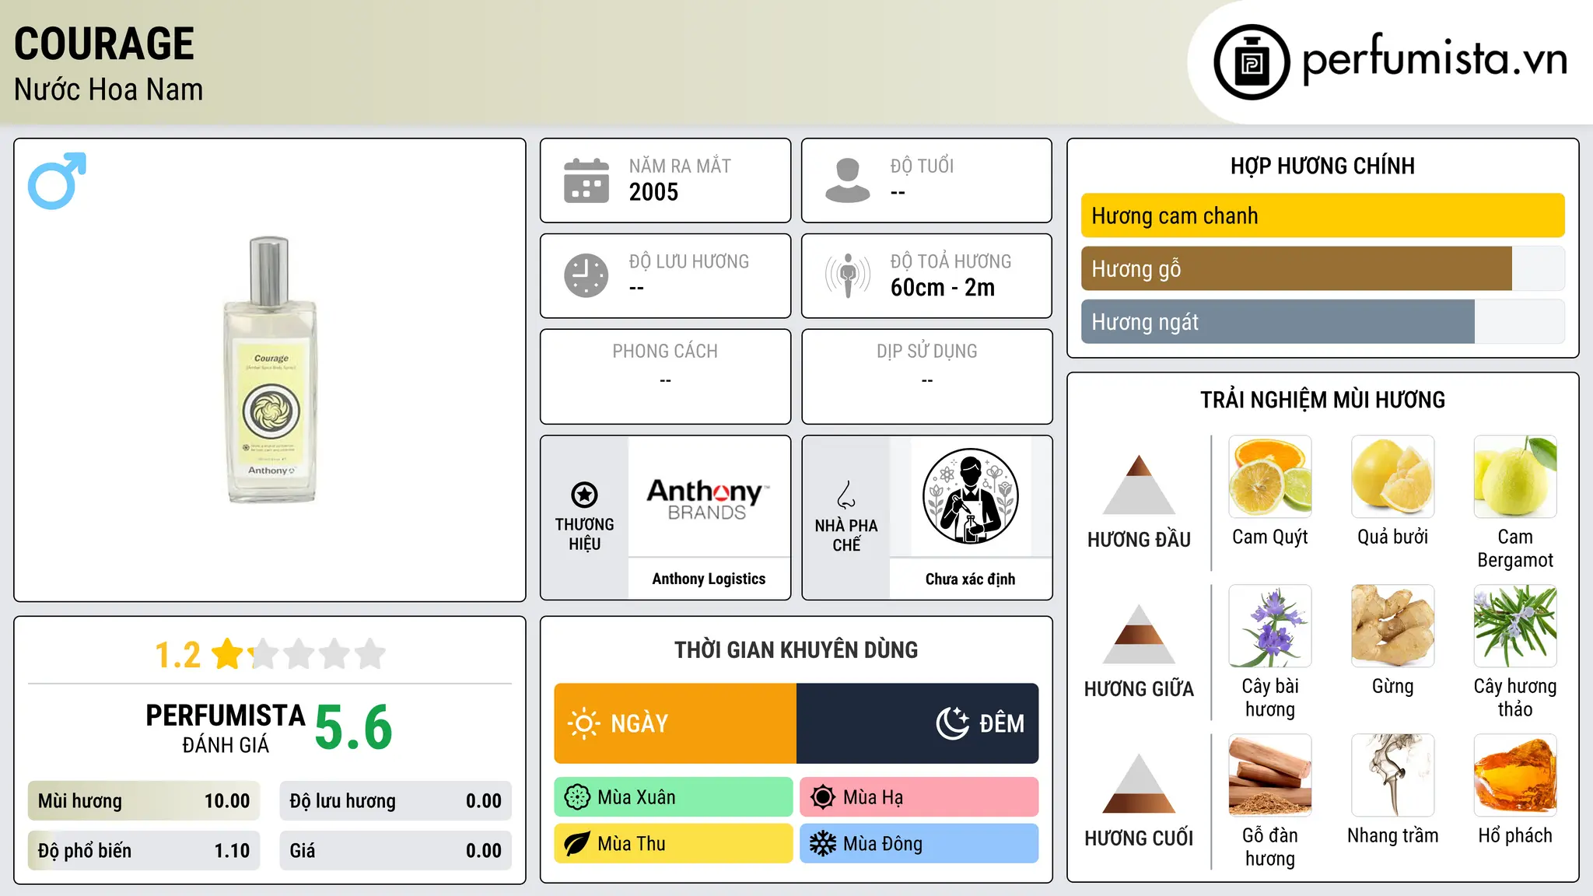Select the Quả bưởi note image
Viewport: 1593px width, 896px height.
tap(1392, 477)
